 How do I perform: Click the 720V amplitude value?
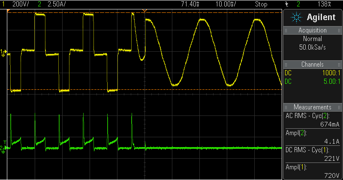tap(331, 176)
